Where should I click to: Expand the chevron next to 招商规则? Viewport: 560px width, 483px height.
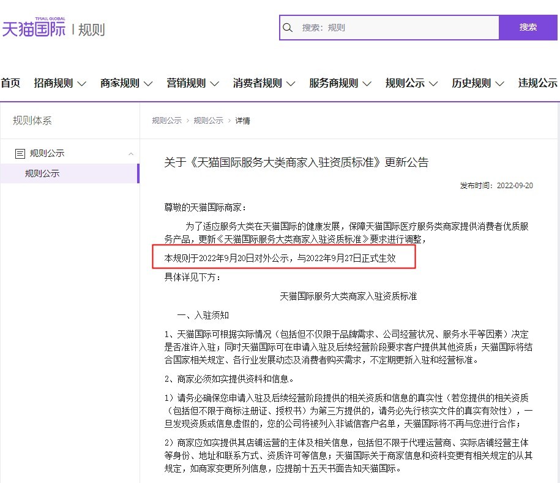[82, 84]
